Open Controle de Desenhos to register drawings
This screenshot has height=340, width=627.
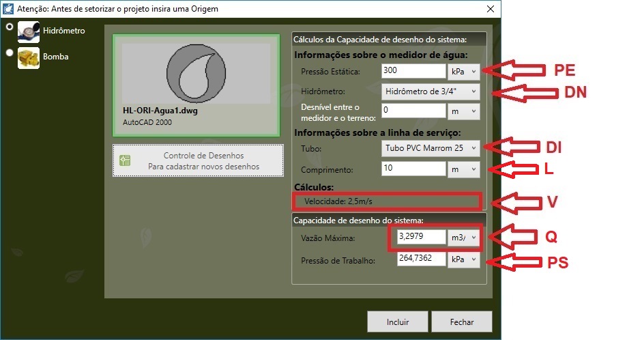tap(197, 161)
